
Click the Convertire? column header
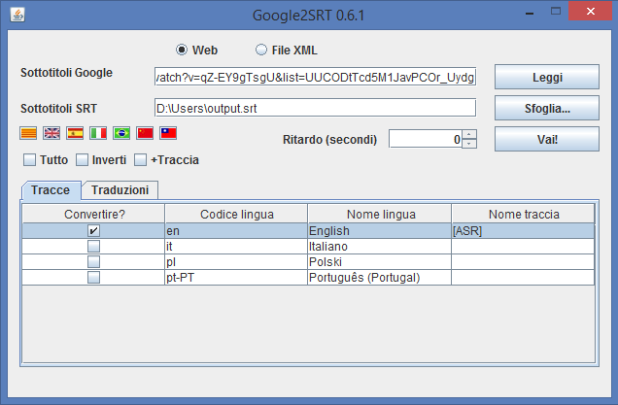coord(94,214)
